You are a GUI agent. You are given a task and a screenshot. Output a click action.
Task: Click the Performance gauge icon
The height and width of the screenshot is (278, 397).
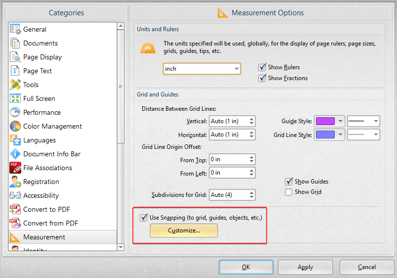(15, 112)
